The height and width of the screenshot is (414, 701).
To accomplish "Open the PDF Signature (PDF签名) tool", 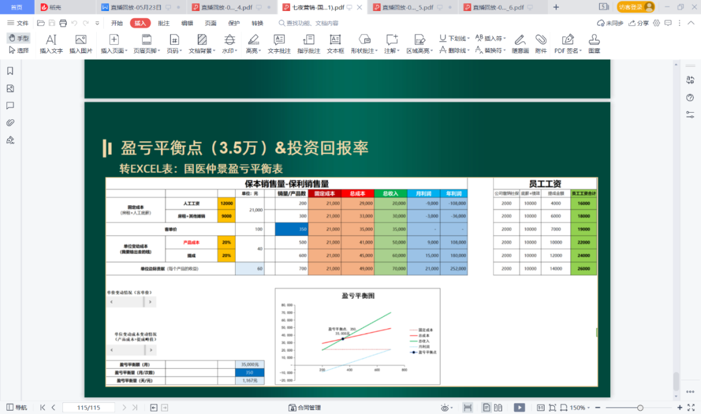I will click(x=568, y=44).
